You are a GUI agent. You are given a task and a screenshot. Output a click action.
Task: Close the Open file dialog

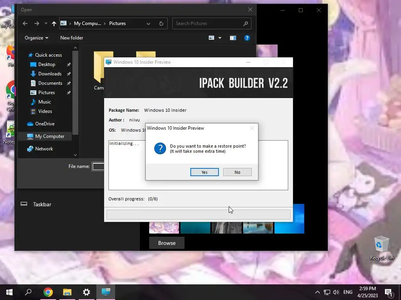pyautogui.click(x=250, y=9)
